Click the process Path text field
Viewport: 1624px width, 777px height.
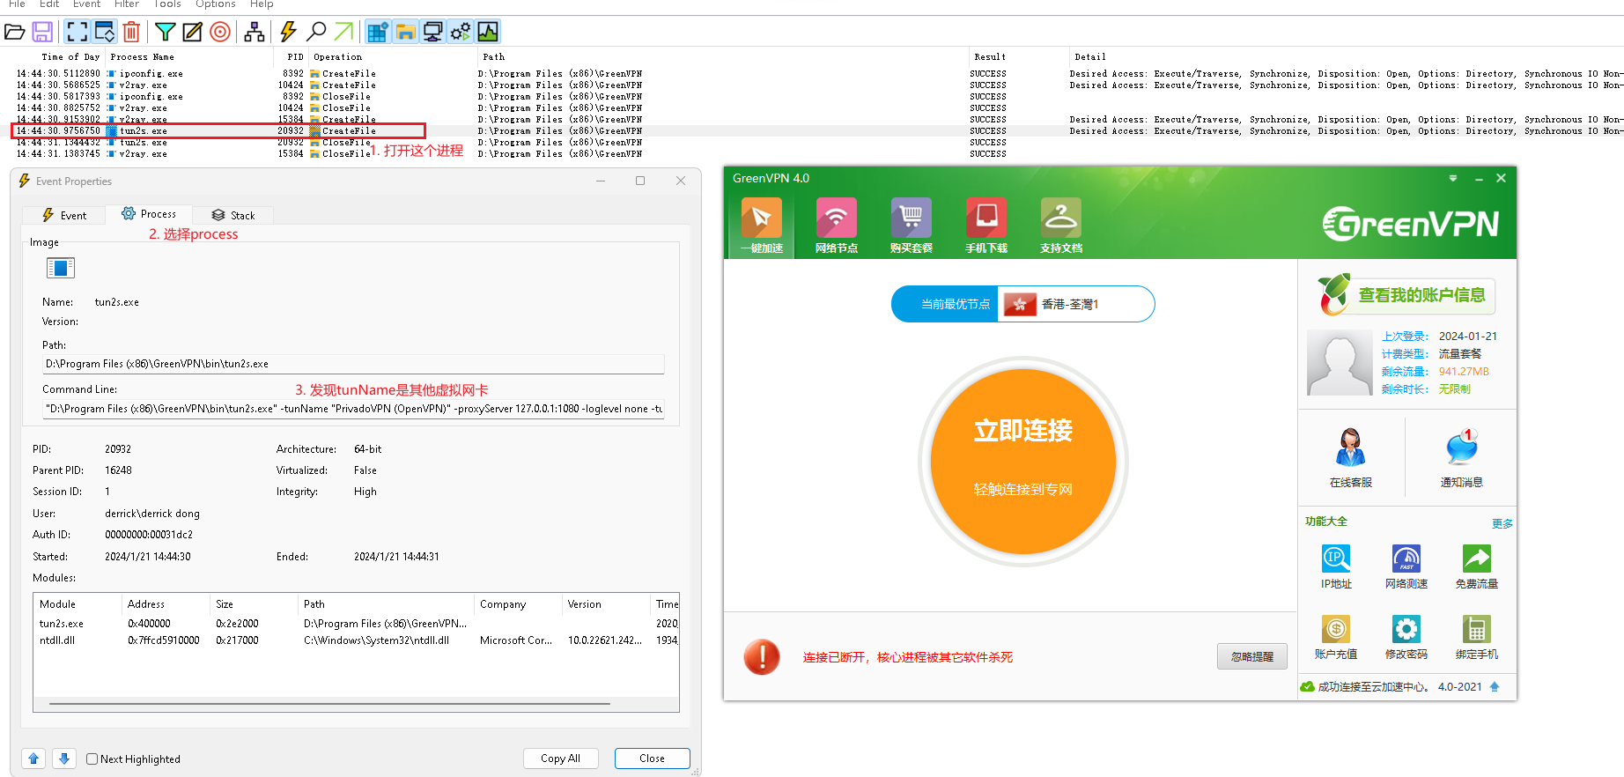tap(353, 364)
